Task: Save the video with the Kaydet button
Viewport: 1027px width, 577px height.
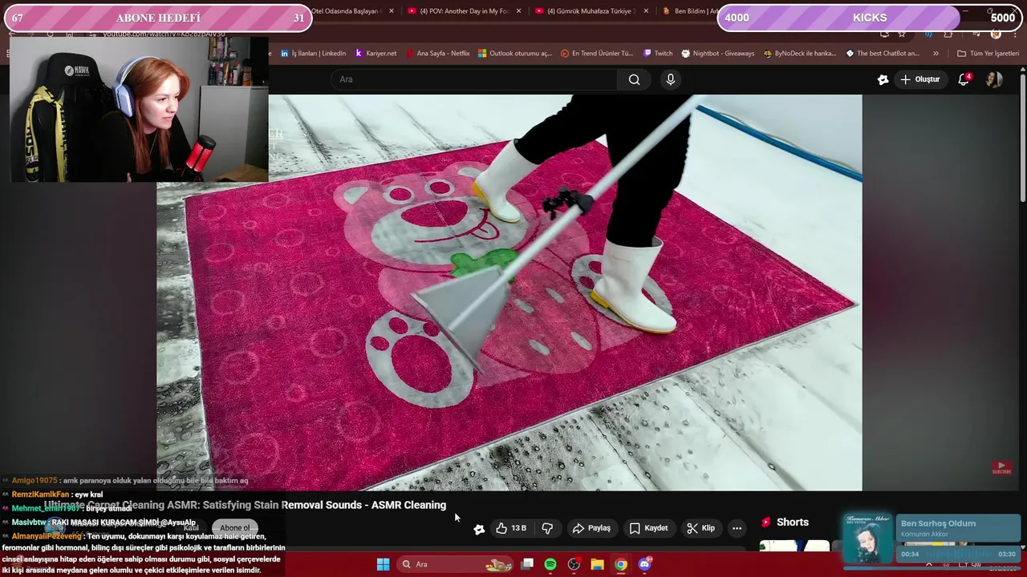Action: pyautogui.click(x=648, y=528)
